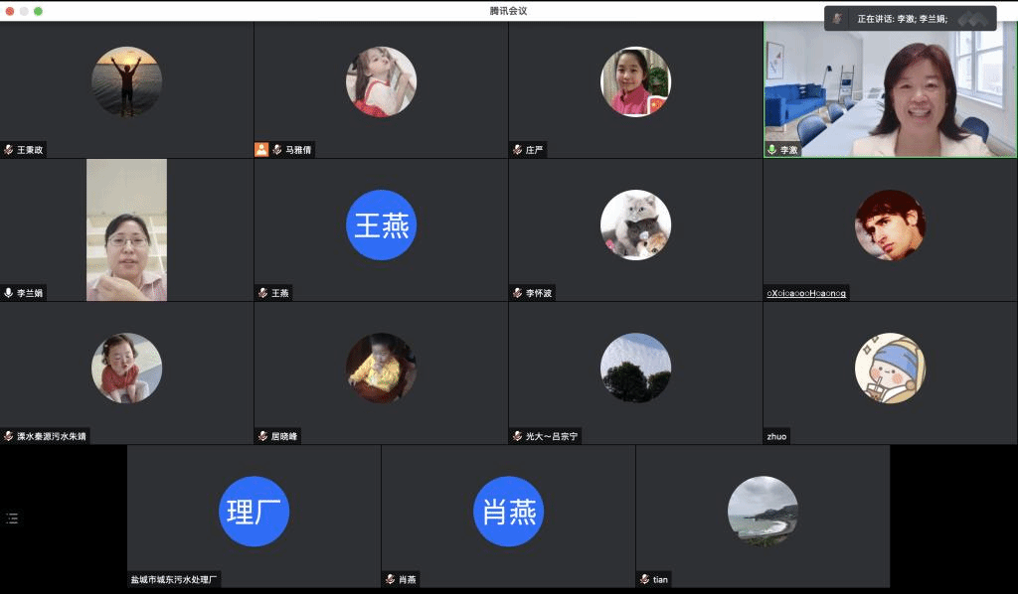Click the green fullscreen window button
The height and width of the screenshot is (594, 1018).
tap(38, 11)
